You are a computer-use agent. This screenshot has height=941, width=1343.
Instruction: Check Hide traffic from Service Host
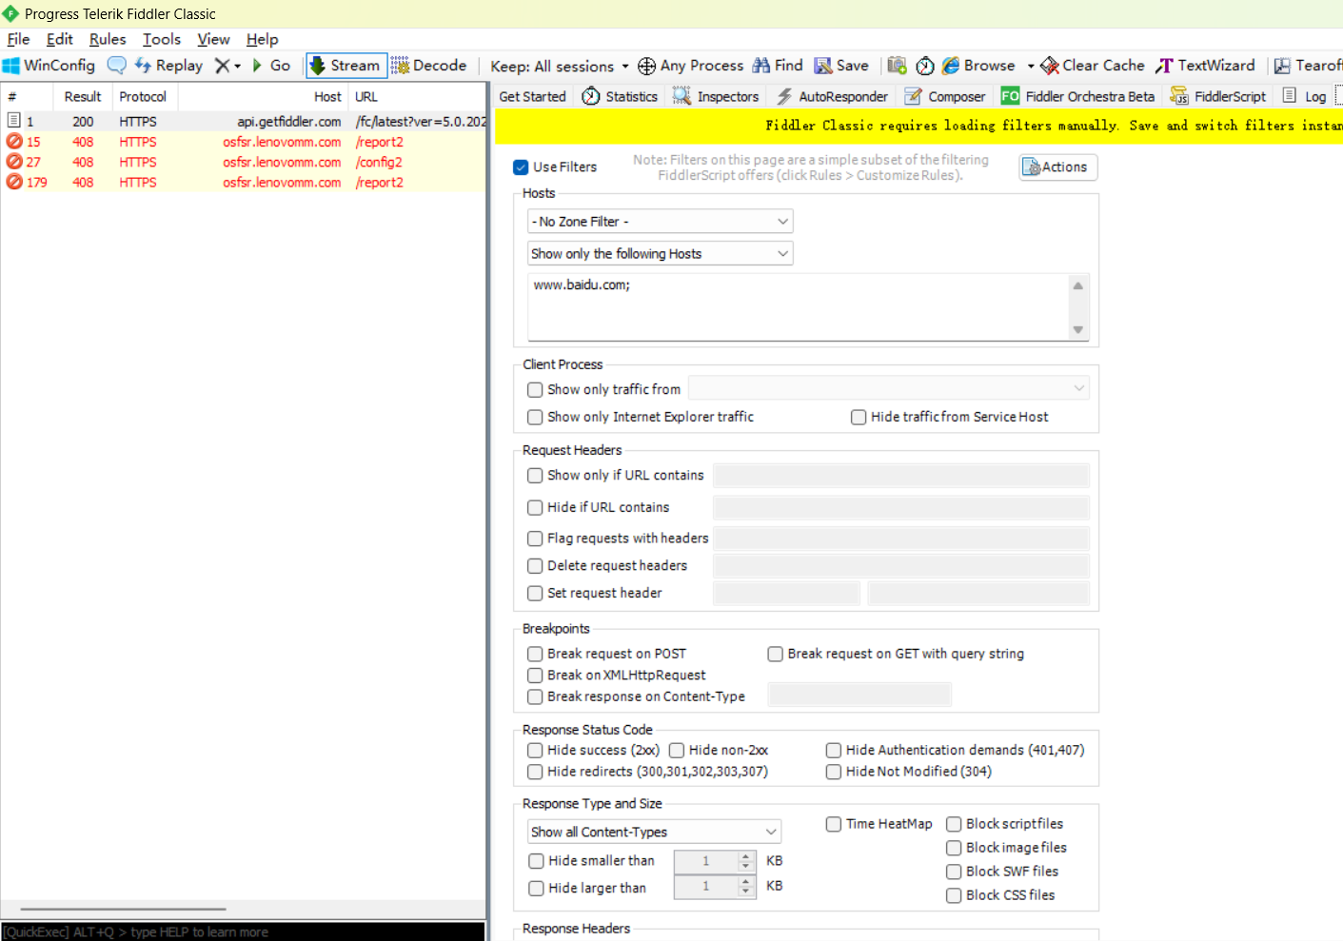pyautogui.click(x=859, y=417)
